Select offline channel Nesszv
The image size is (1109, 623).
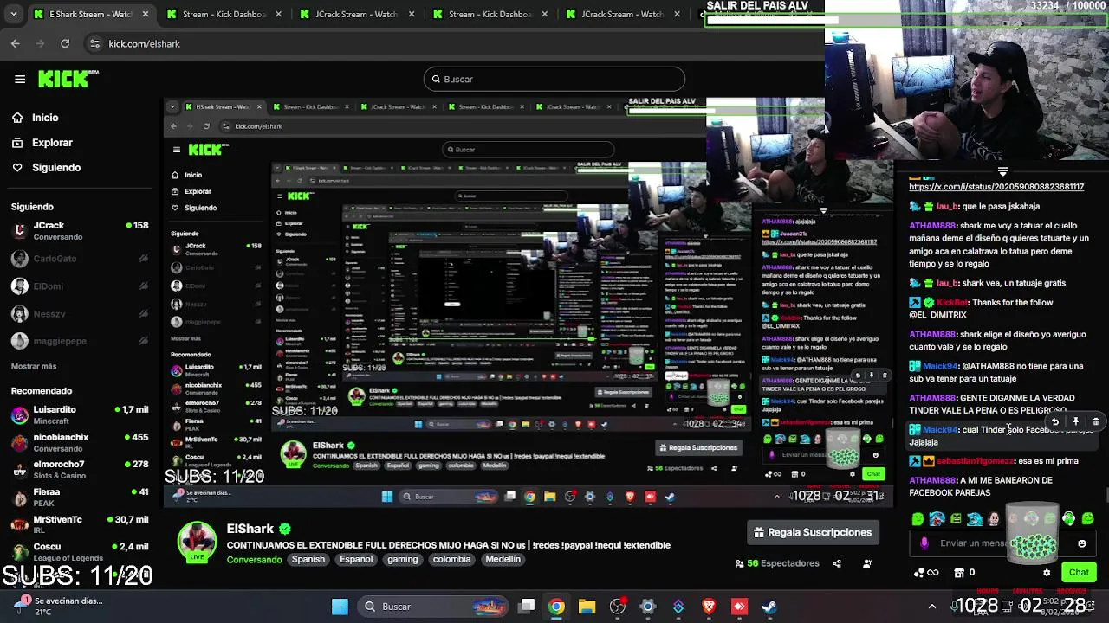point(80,313)
